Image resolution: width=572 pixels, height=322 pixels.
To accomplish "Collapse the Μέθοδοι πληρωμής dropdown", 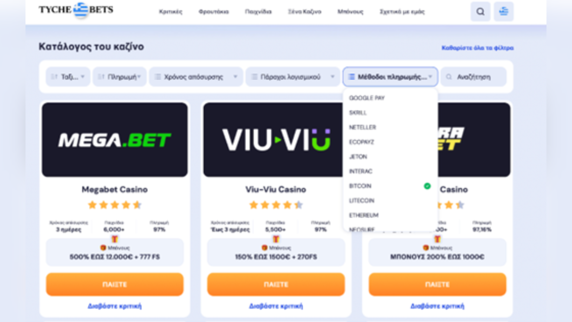I will (x=390, y=77).
